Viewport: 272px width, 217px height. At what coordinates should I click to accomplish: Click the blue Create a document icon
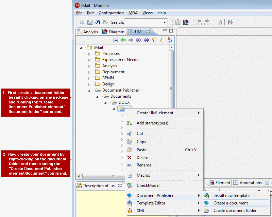click(206, 203)
